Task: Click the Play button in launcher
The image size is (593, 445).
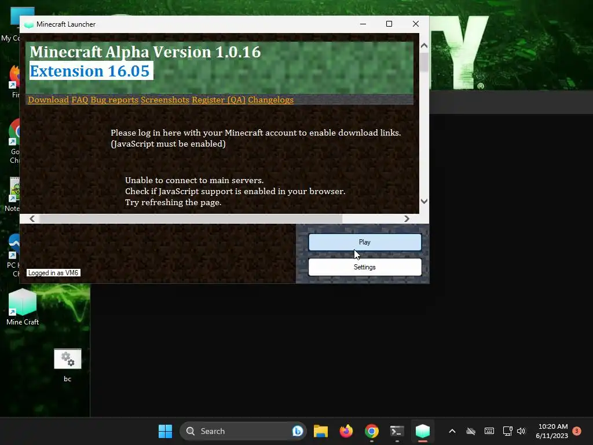Action: point(365,242)
